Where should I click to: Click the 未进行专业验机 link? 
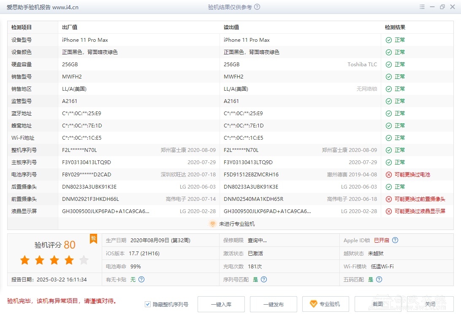pyautogui.click(x=236, y=224)
